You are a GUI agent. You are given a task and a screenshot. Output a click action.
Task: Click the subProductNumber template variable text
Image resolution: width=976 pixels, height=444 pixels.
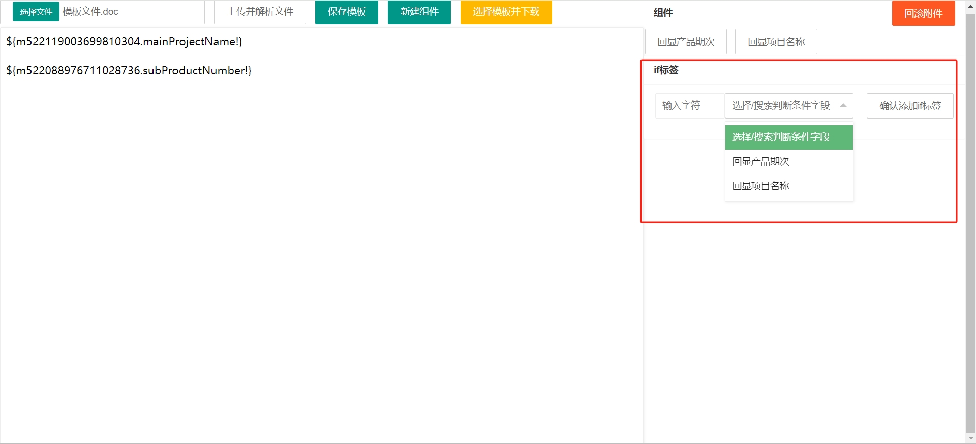pyautogui.click(x=129, y=71)
